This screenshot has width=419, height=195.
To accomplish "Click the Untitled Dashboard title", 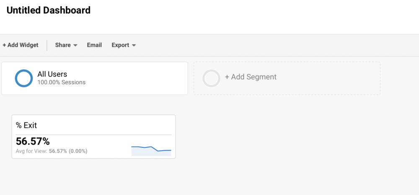I will pos(49,10).
